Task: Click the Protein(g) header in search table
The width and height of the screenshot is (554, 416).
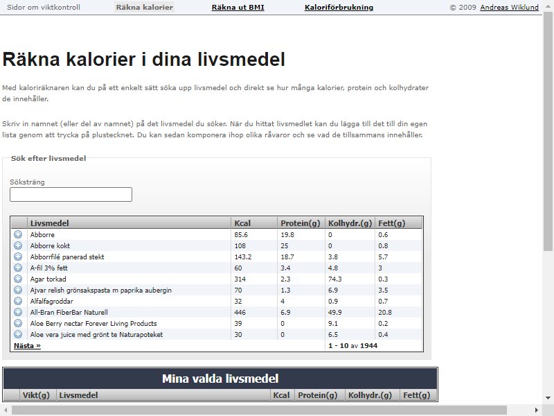Action: [x=301, y=223]
